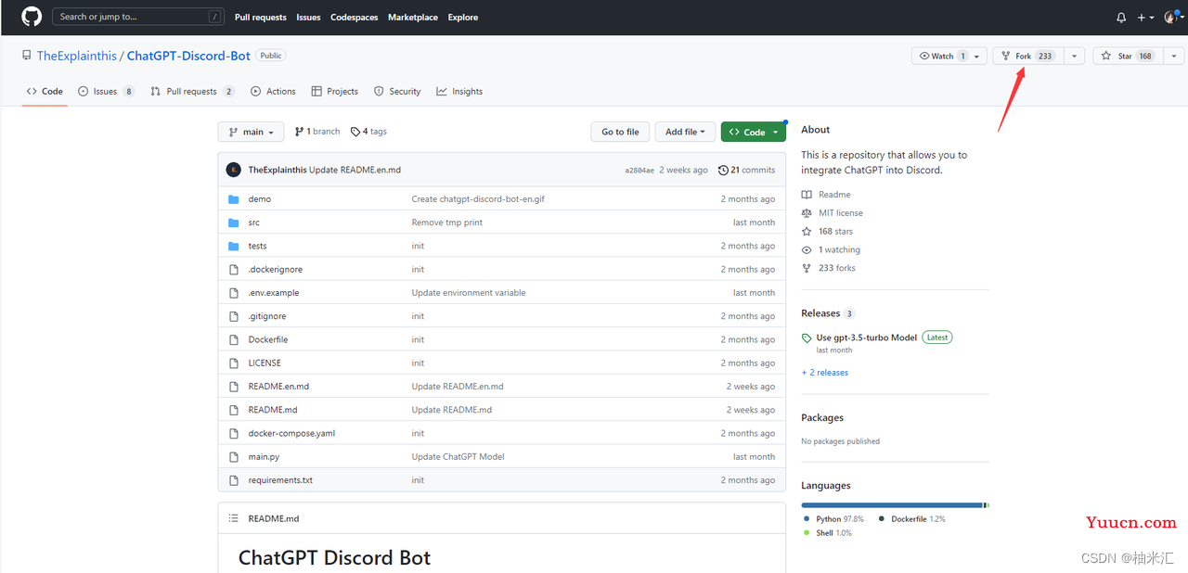The width and height of the screenshot is (1188, 573).
Task: Click the requirements.txt file icon
Action: [x=234, y=479]
